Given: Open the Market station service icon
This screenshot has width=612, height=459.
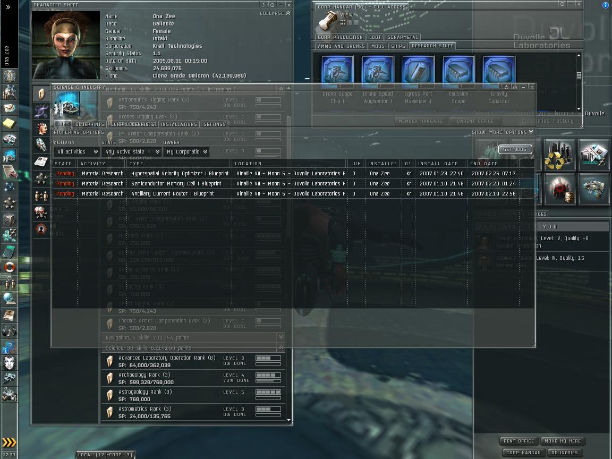Looking at the screenshot, I should point(593,155).
